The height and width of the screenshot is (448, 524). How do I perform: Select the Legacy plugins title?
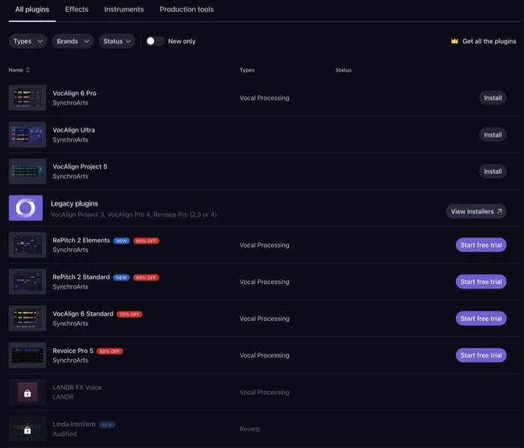pos(74,204)
